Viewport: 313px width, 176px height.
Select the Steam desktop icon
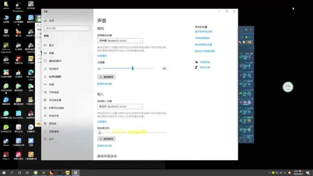coord(6,142)
